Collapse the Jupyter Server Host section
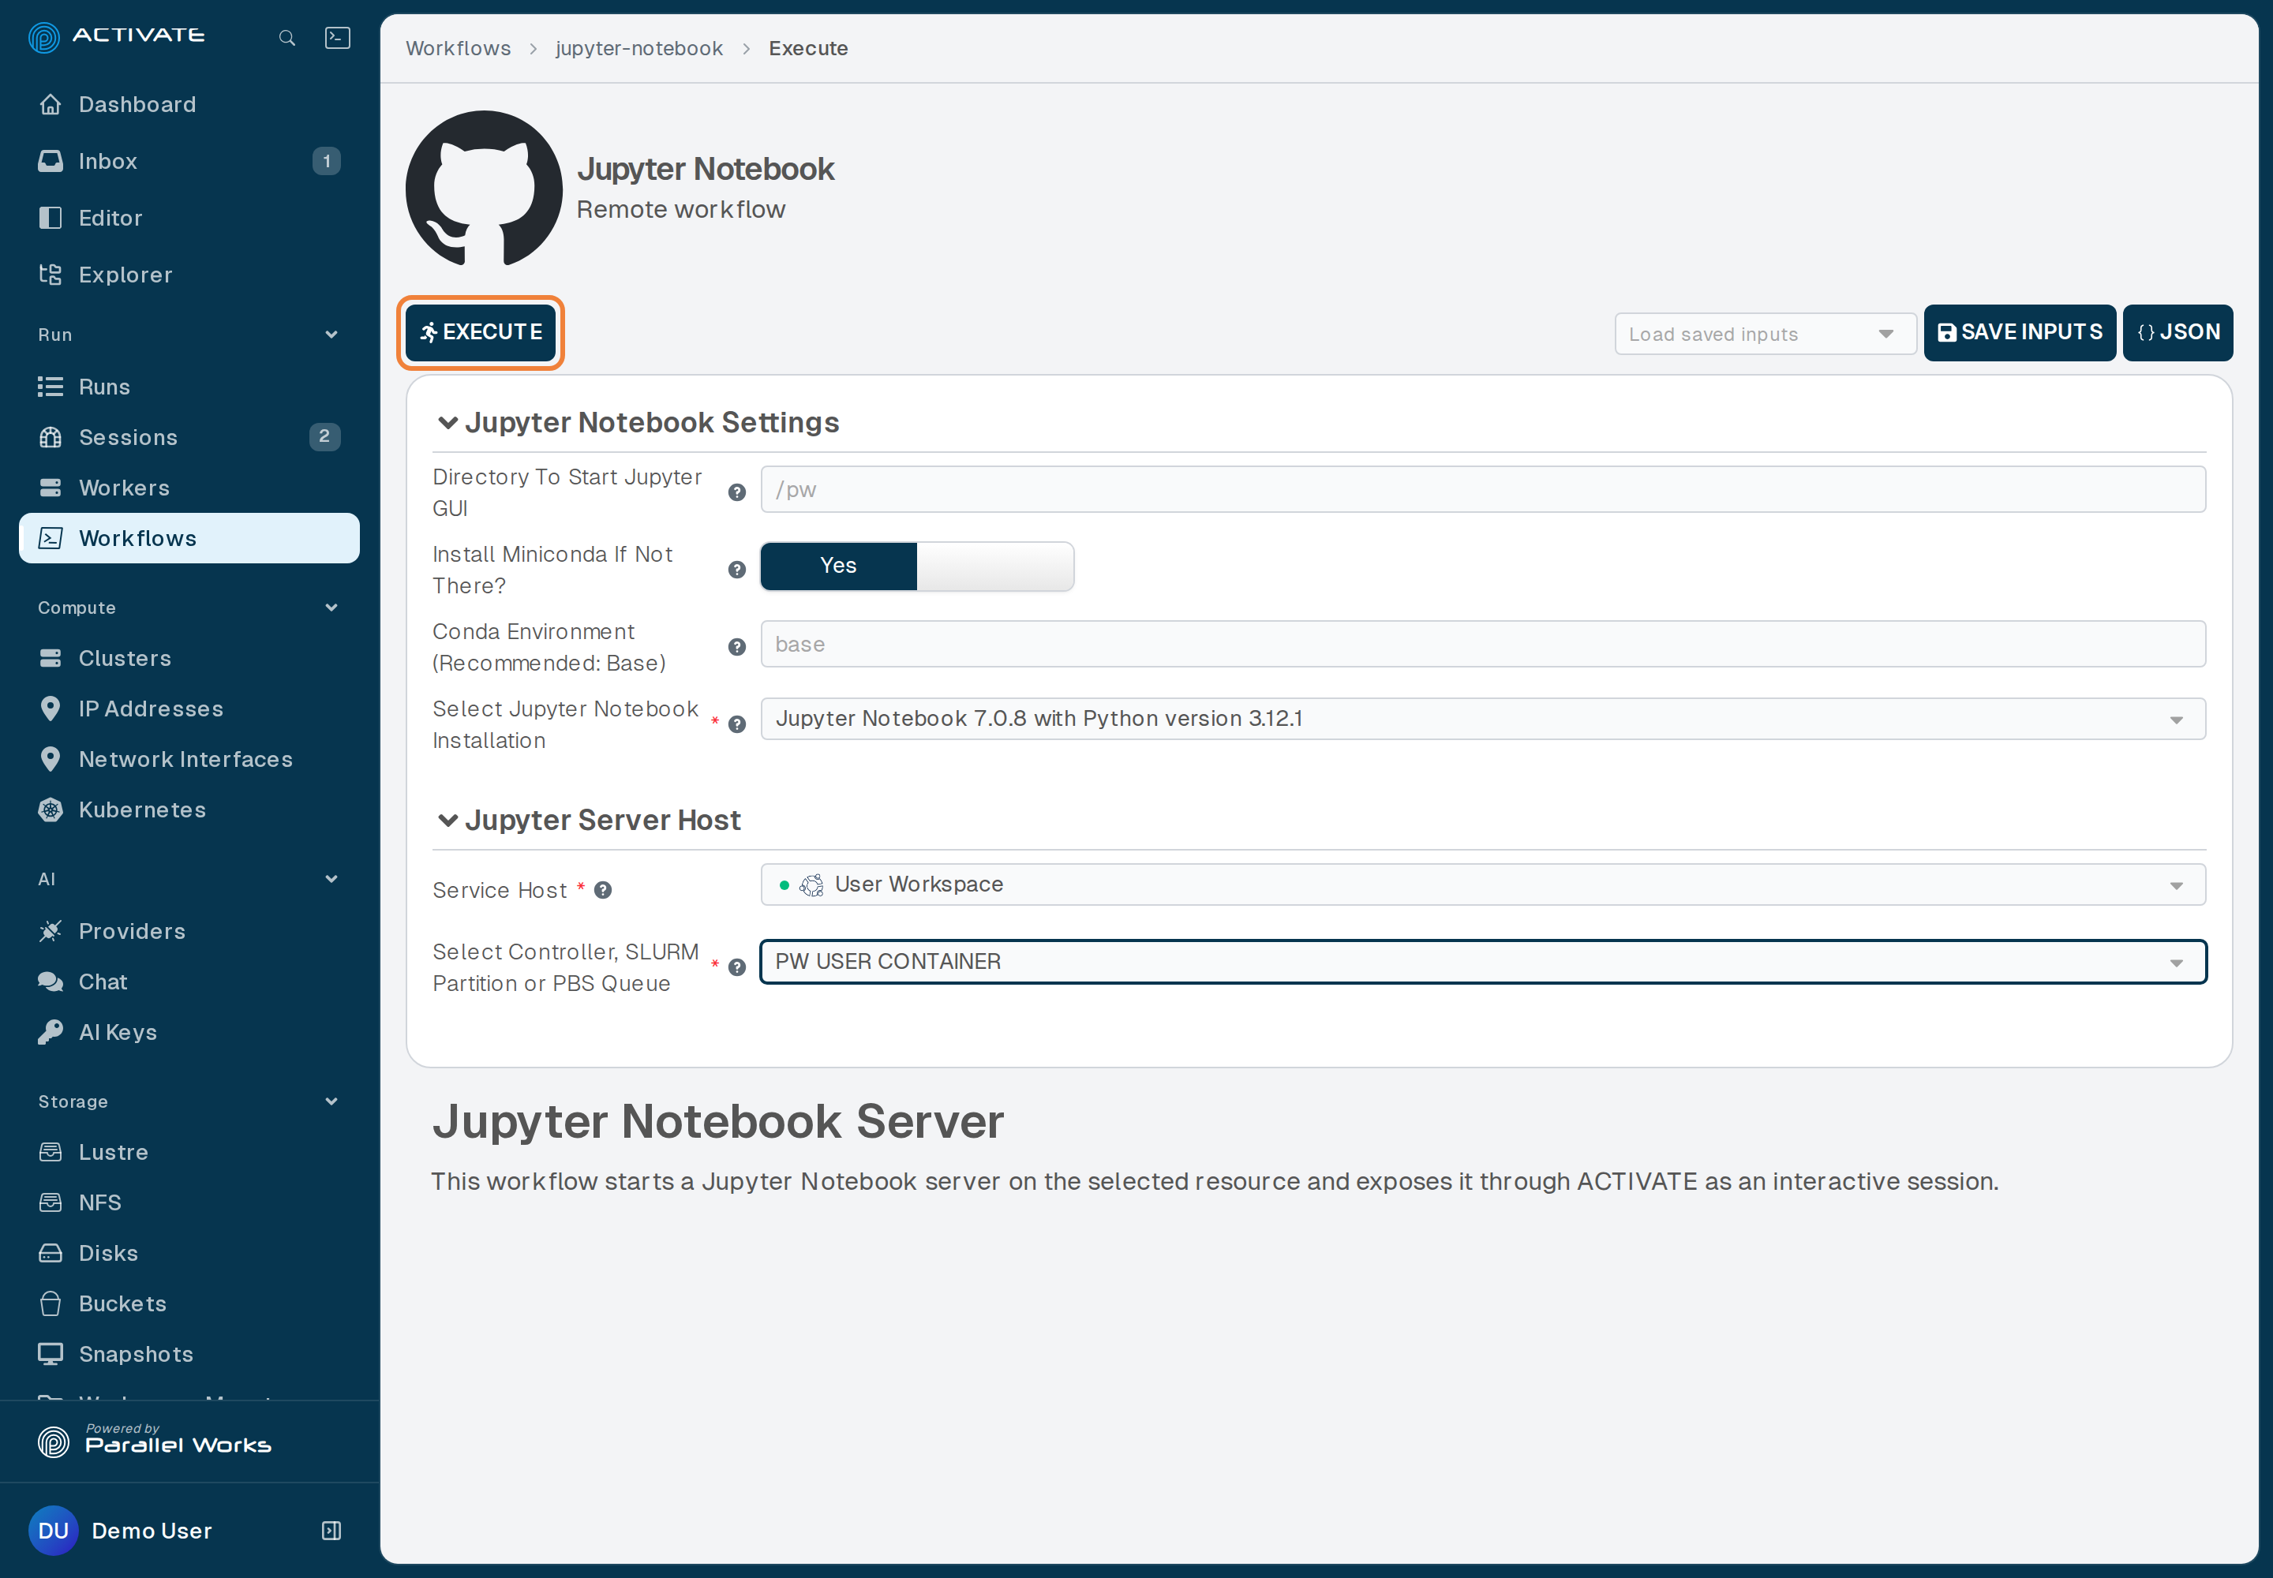The width and height of the screenshot is (2273, 1578). (x=448, y=821)
